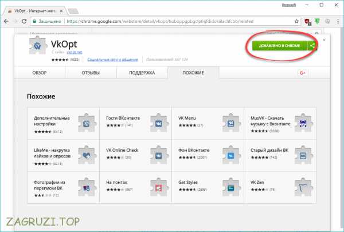Open the LikeMe heart extension icon
This screenshot has height=232, width=344.
coord(87,155)
